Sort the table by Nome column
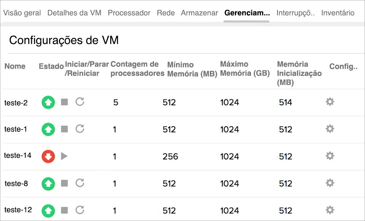The height and width of the screenshot is (221, 365). click(15, 66)
